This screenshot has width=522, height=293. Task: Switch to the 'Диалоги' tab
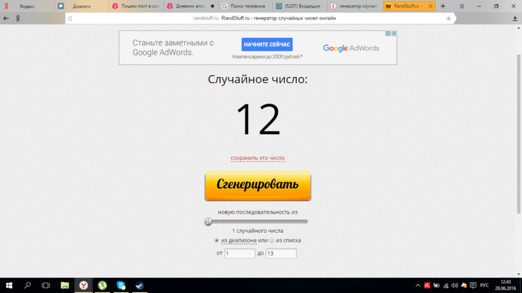[81, 6]
